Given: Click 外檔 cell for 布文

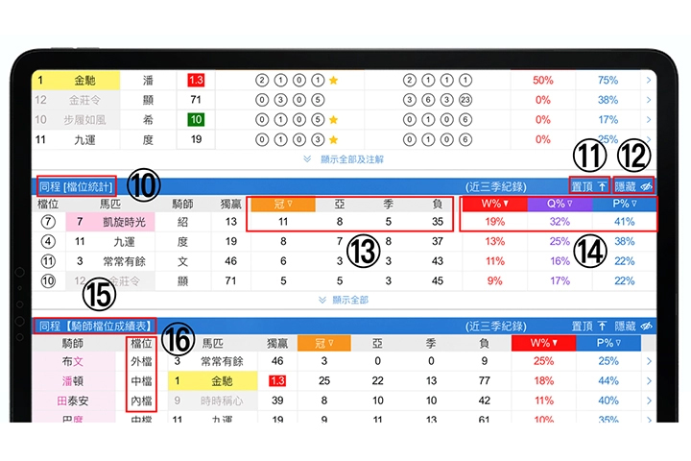Looking at the screenshot, I should 141,361.
